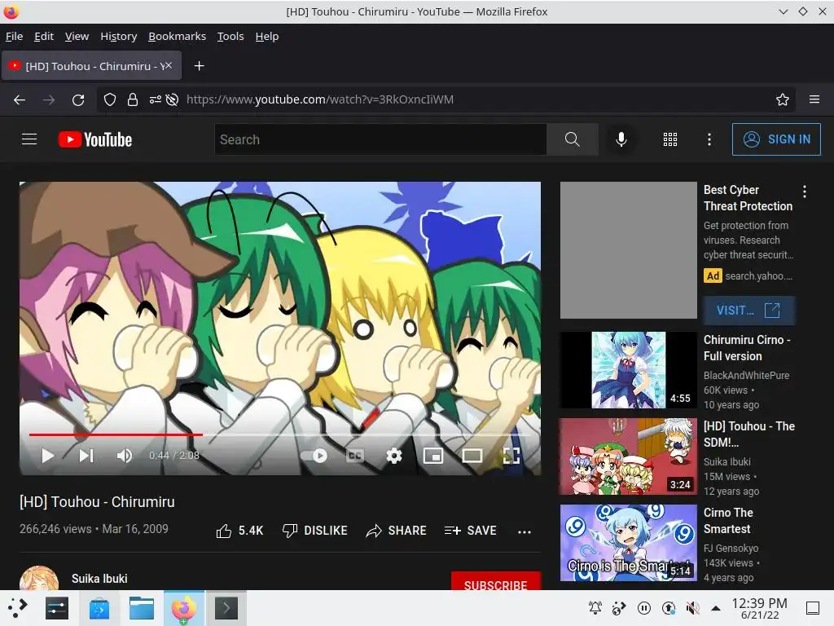The image size is (834, 626).
Task: Expand hidden system tray icons arrow
Action: 716,608
